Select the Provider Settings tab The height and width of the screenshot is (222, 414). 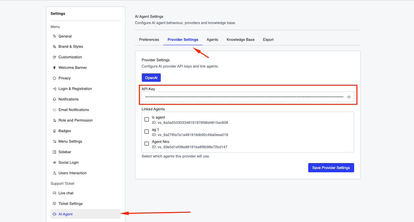183,40
